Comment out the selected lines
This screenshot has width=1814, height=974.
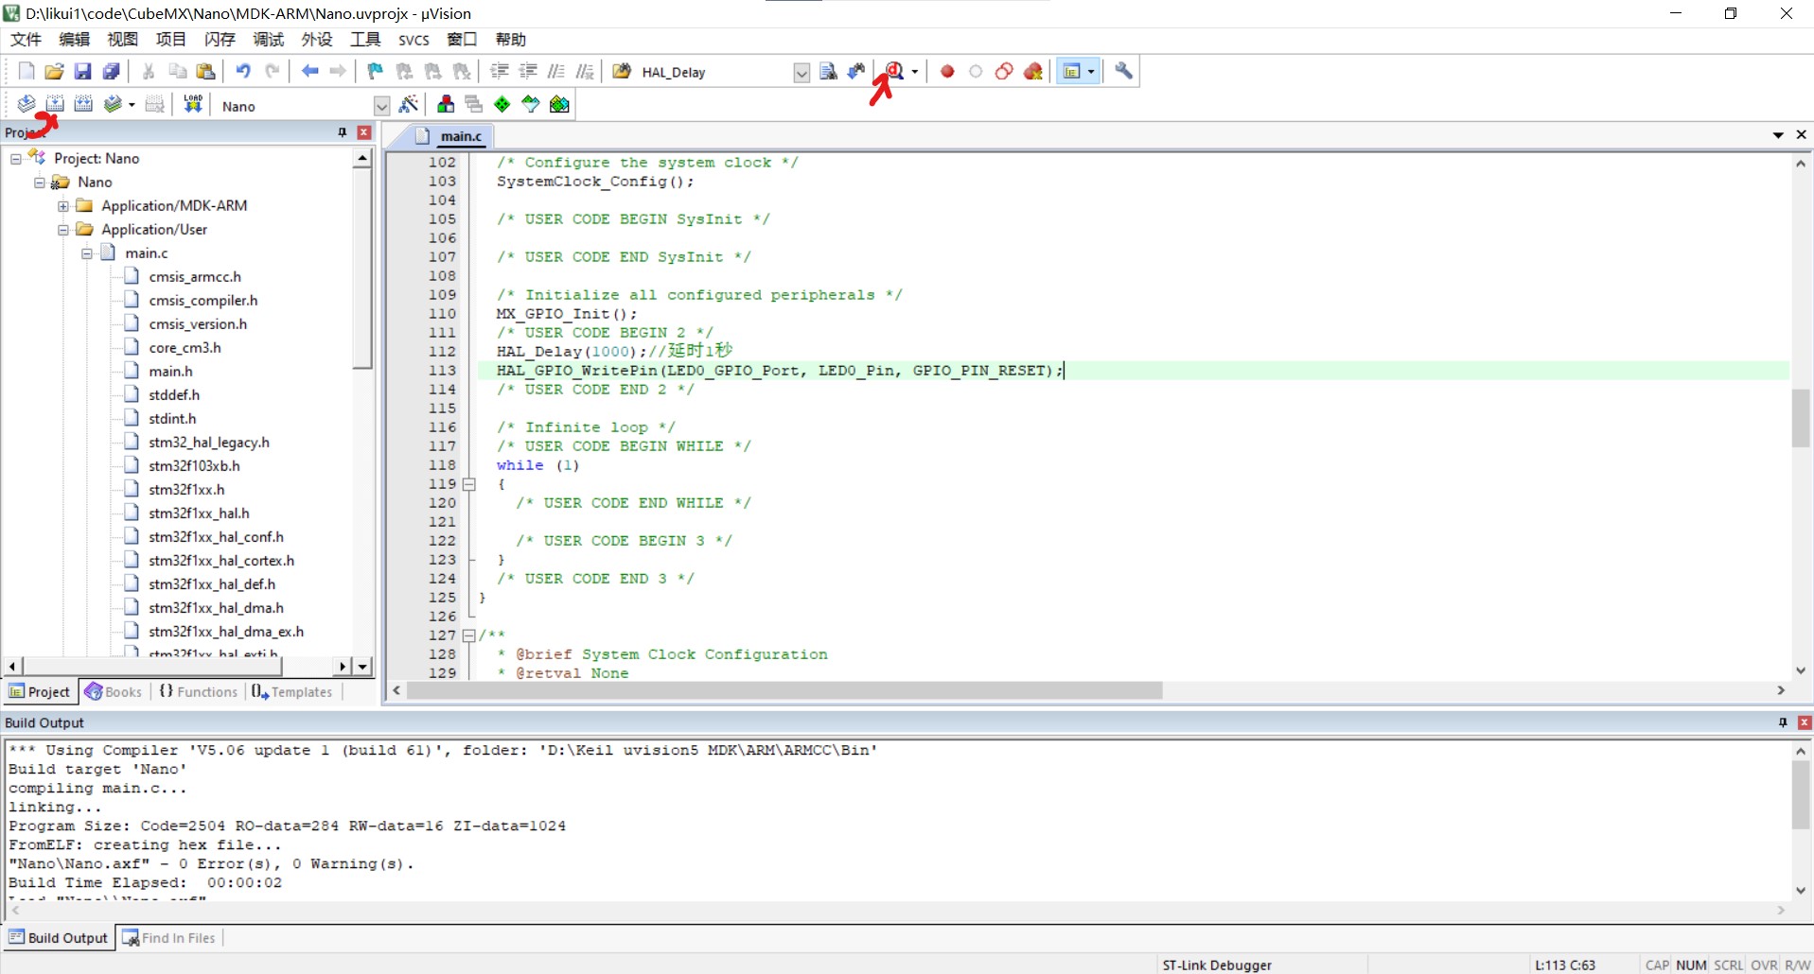coord(556,72)
